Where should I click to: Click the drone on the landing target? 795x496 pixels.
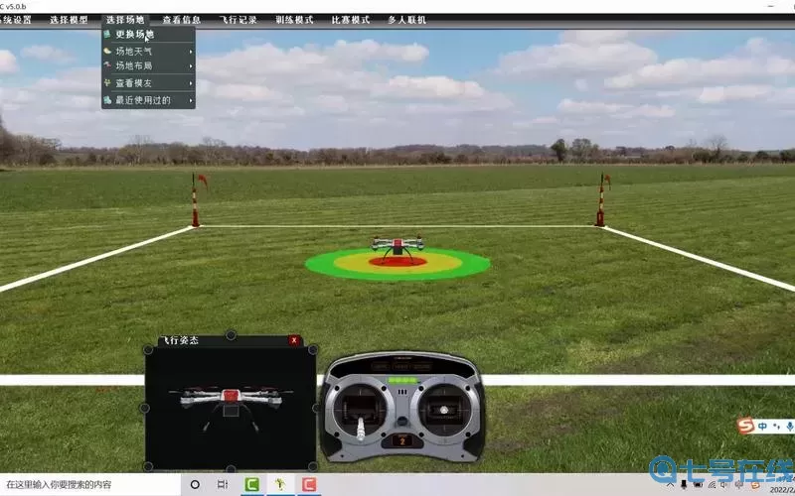[397, 246]
